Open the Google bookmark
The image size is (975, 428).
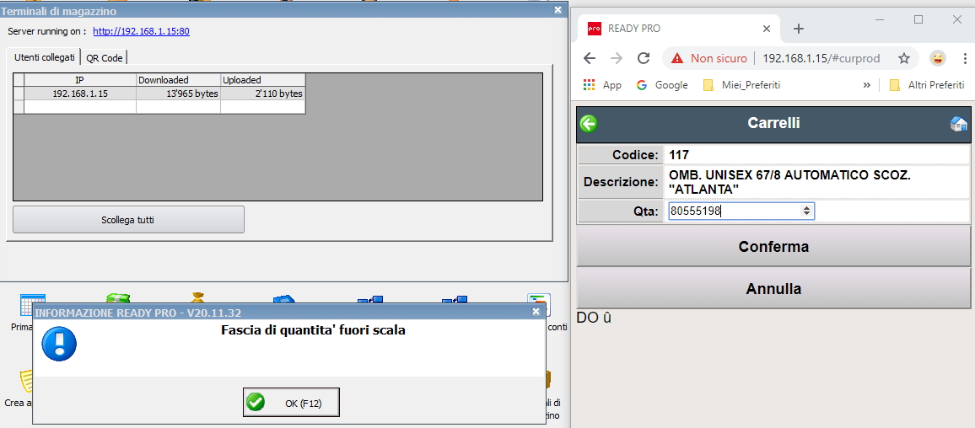pos(662,85)
